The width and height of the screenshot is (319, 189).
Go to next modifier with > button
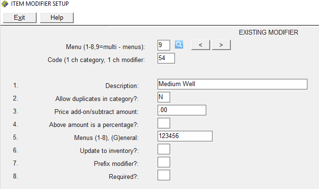tap(221, 45)
